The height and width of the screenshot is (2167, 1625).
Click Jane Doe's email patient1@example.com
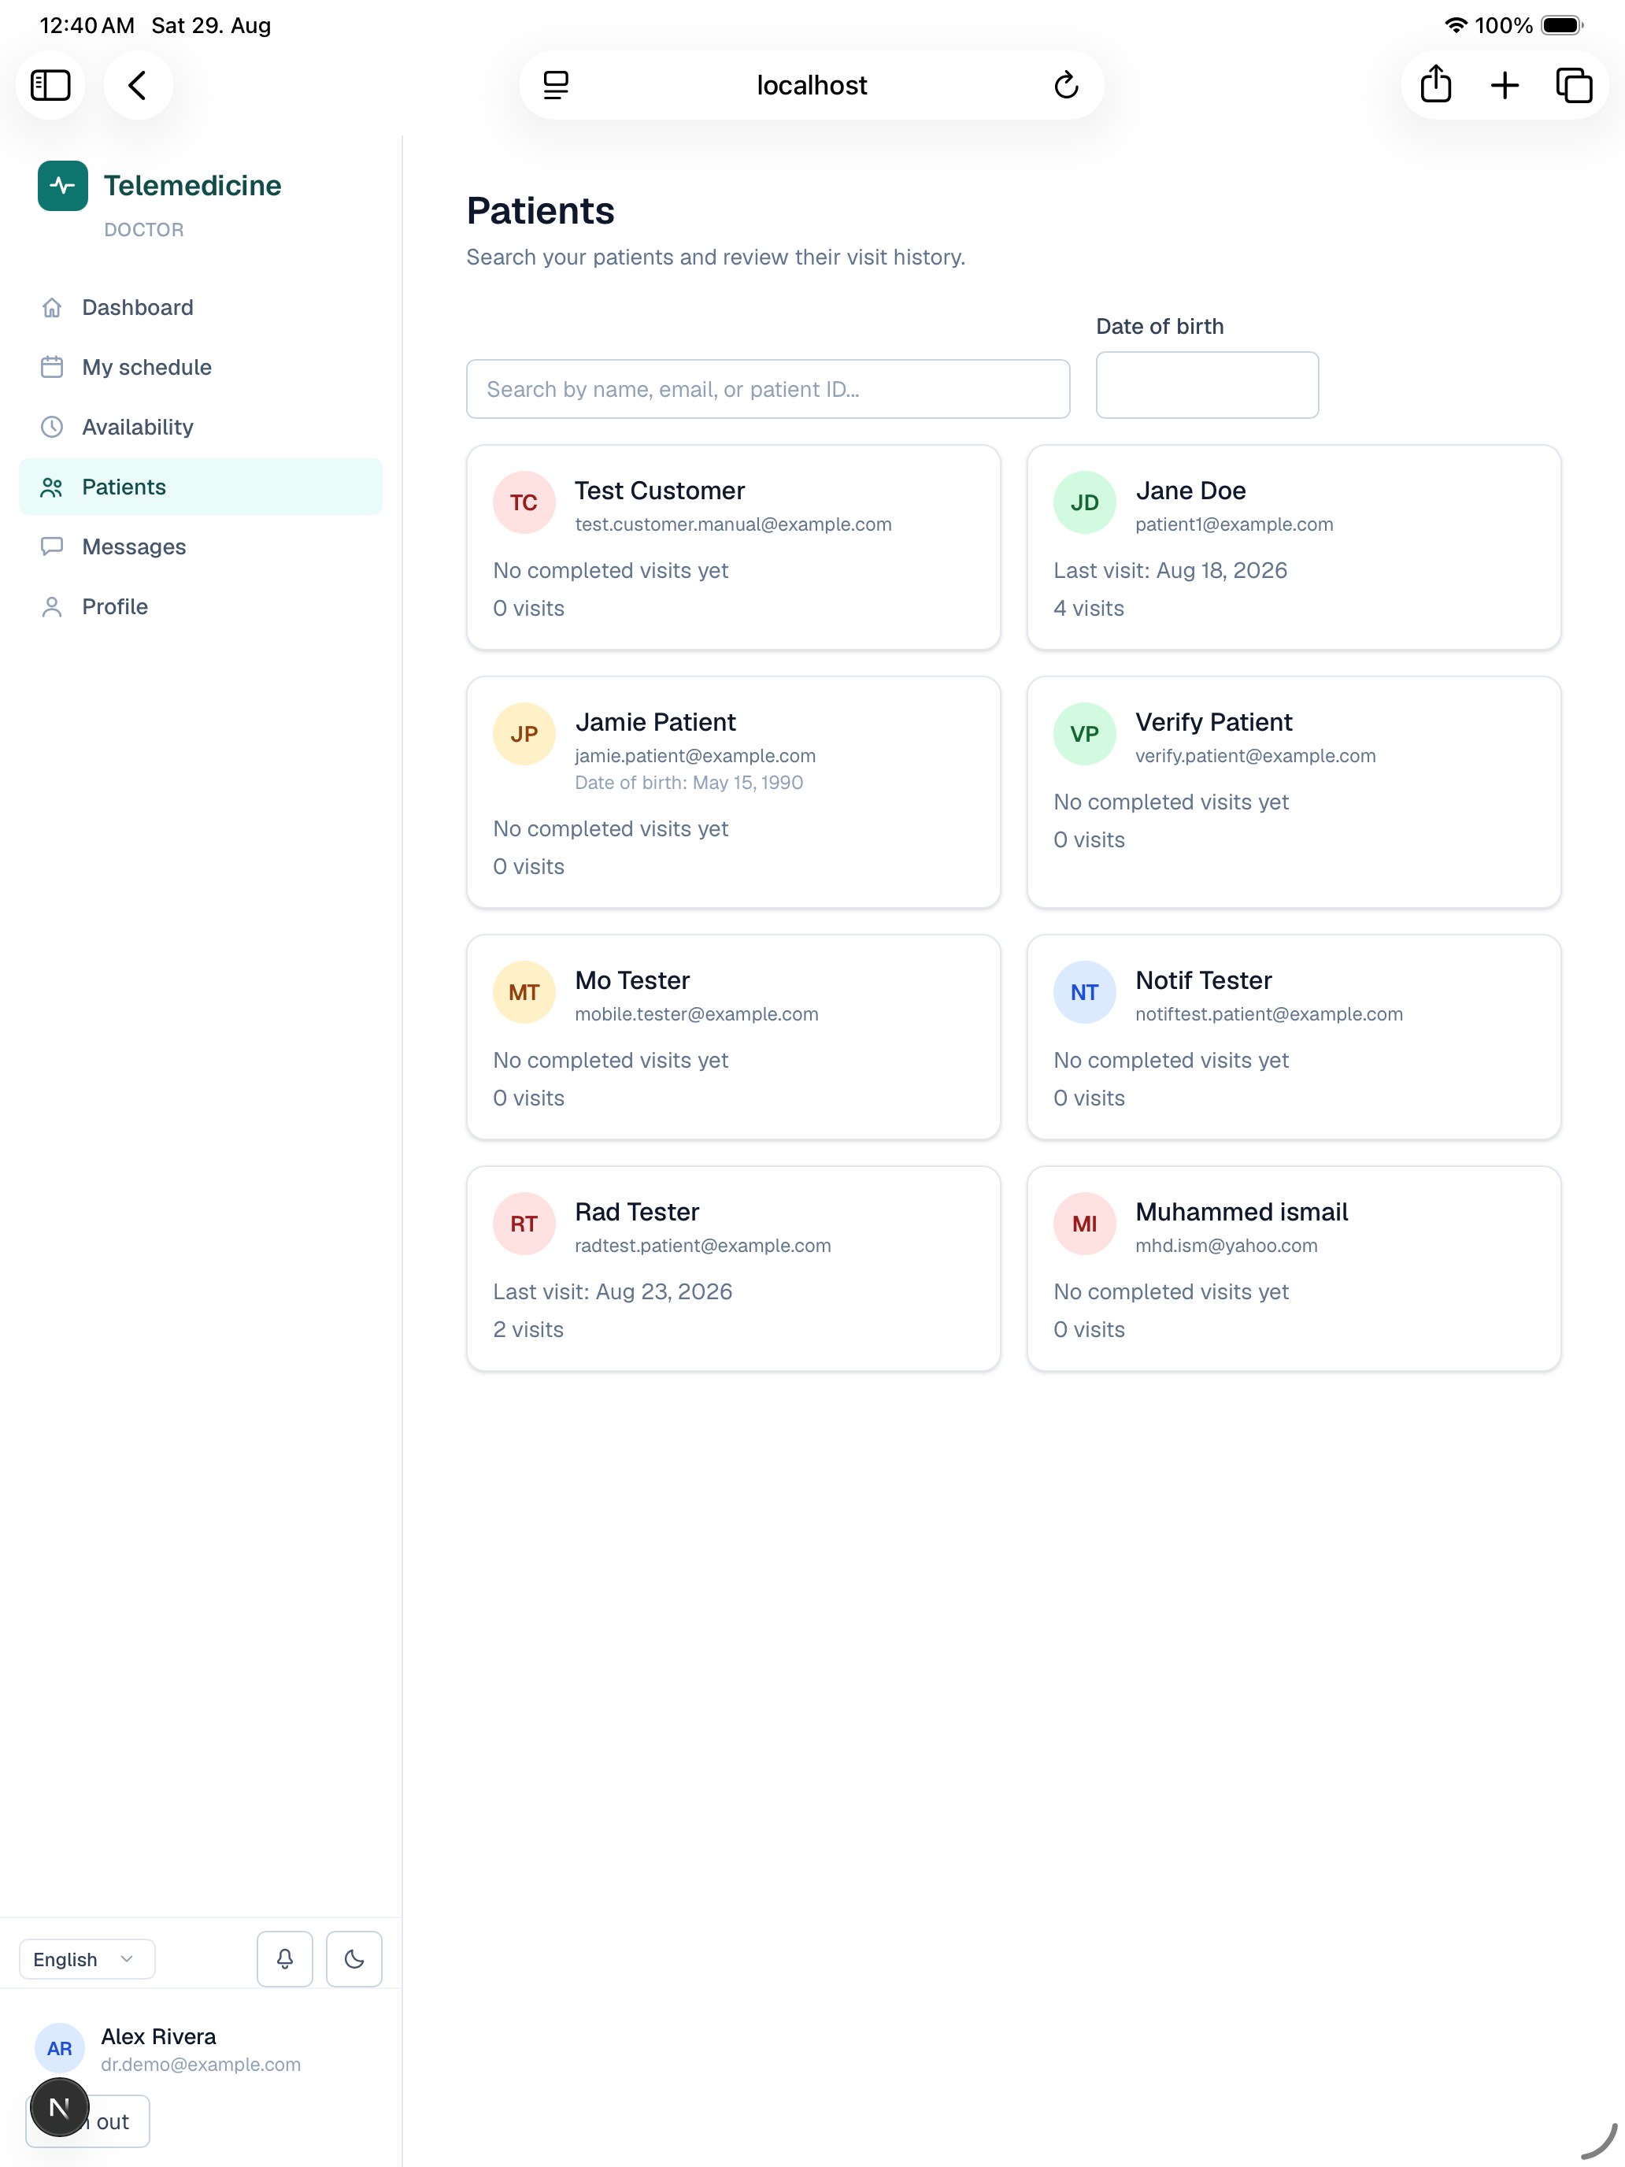(1234, 524)
